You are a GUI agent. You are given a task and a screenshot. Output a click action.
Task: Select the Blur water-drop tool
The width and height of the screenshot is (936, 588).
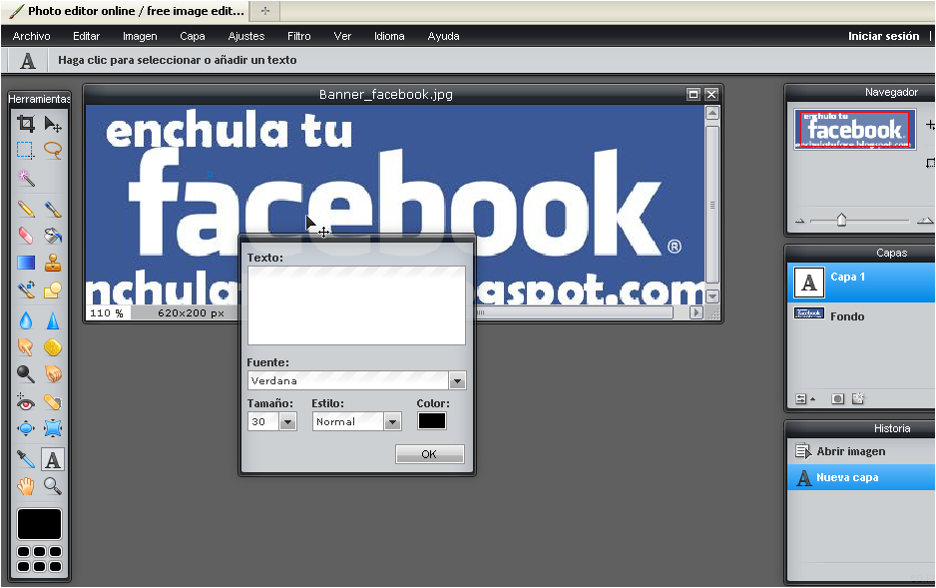(26, 320)
